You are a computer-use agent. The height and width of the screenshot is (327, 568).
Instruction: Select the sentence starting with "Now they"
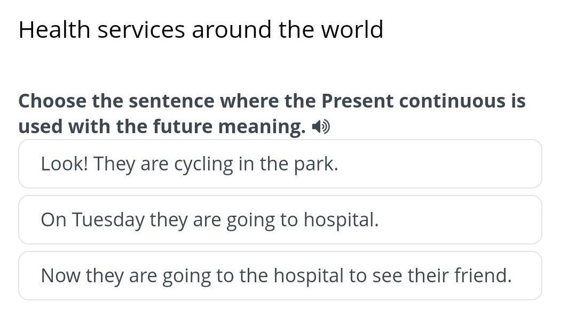tap(280, 275)
